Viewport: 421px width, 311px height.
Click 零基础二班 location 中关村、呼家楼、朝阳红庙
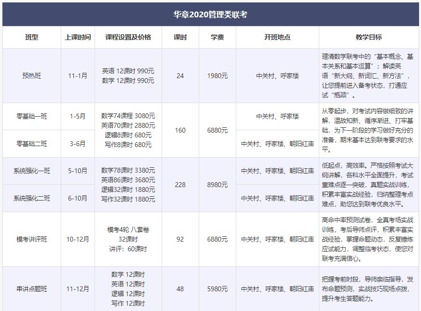click(277, 144)
